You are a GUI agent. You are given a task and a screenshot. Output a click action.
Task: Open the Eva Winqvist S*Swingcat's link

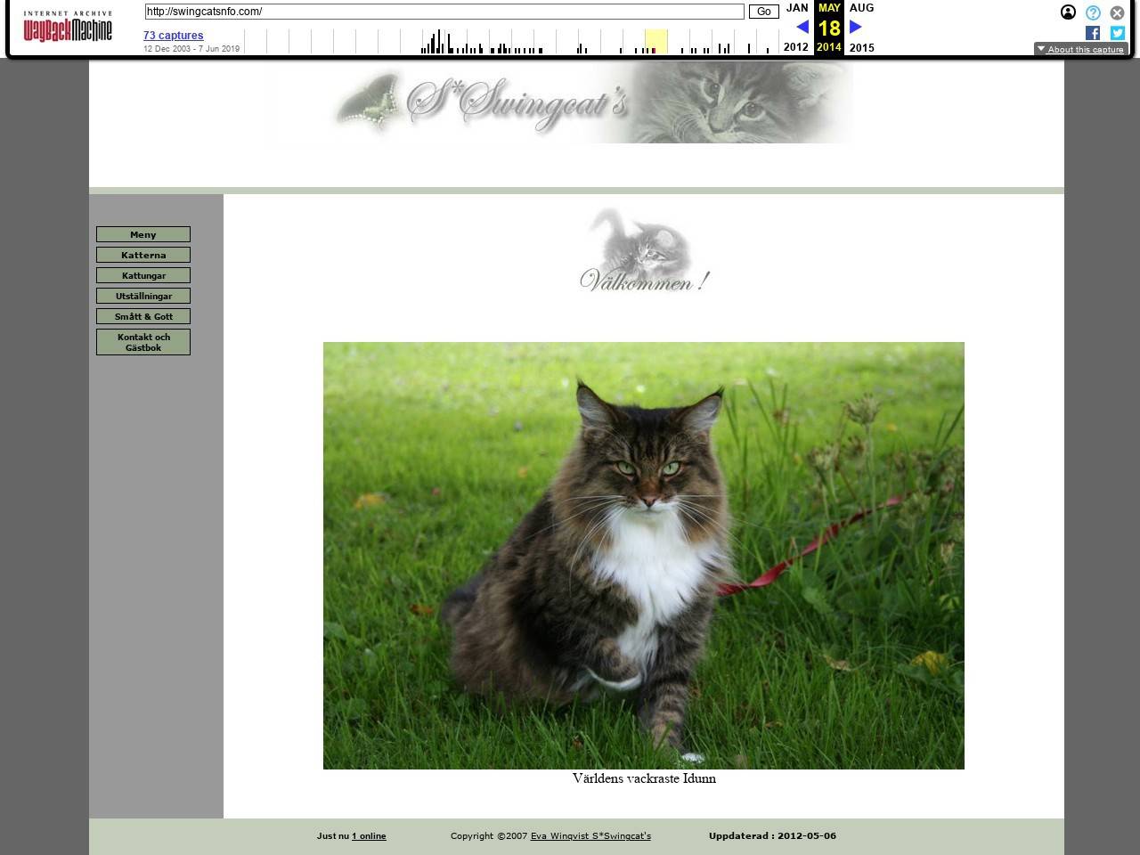click(x=590, y=835)
